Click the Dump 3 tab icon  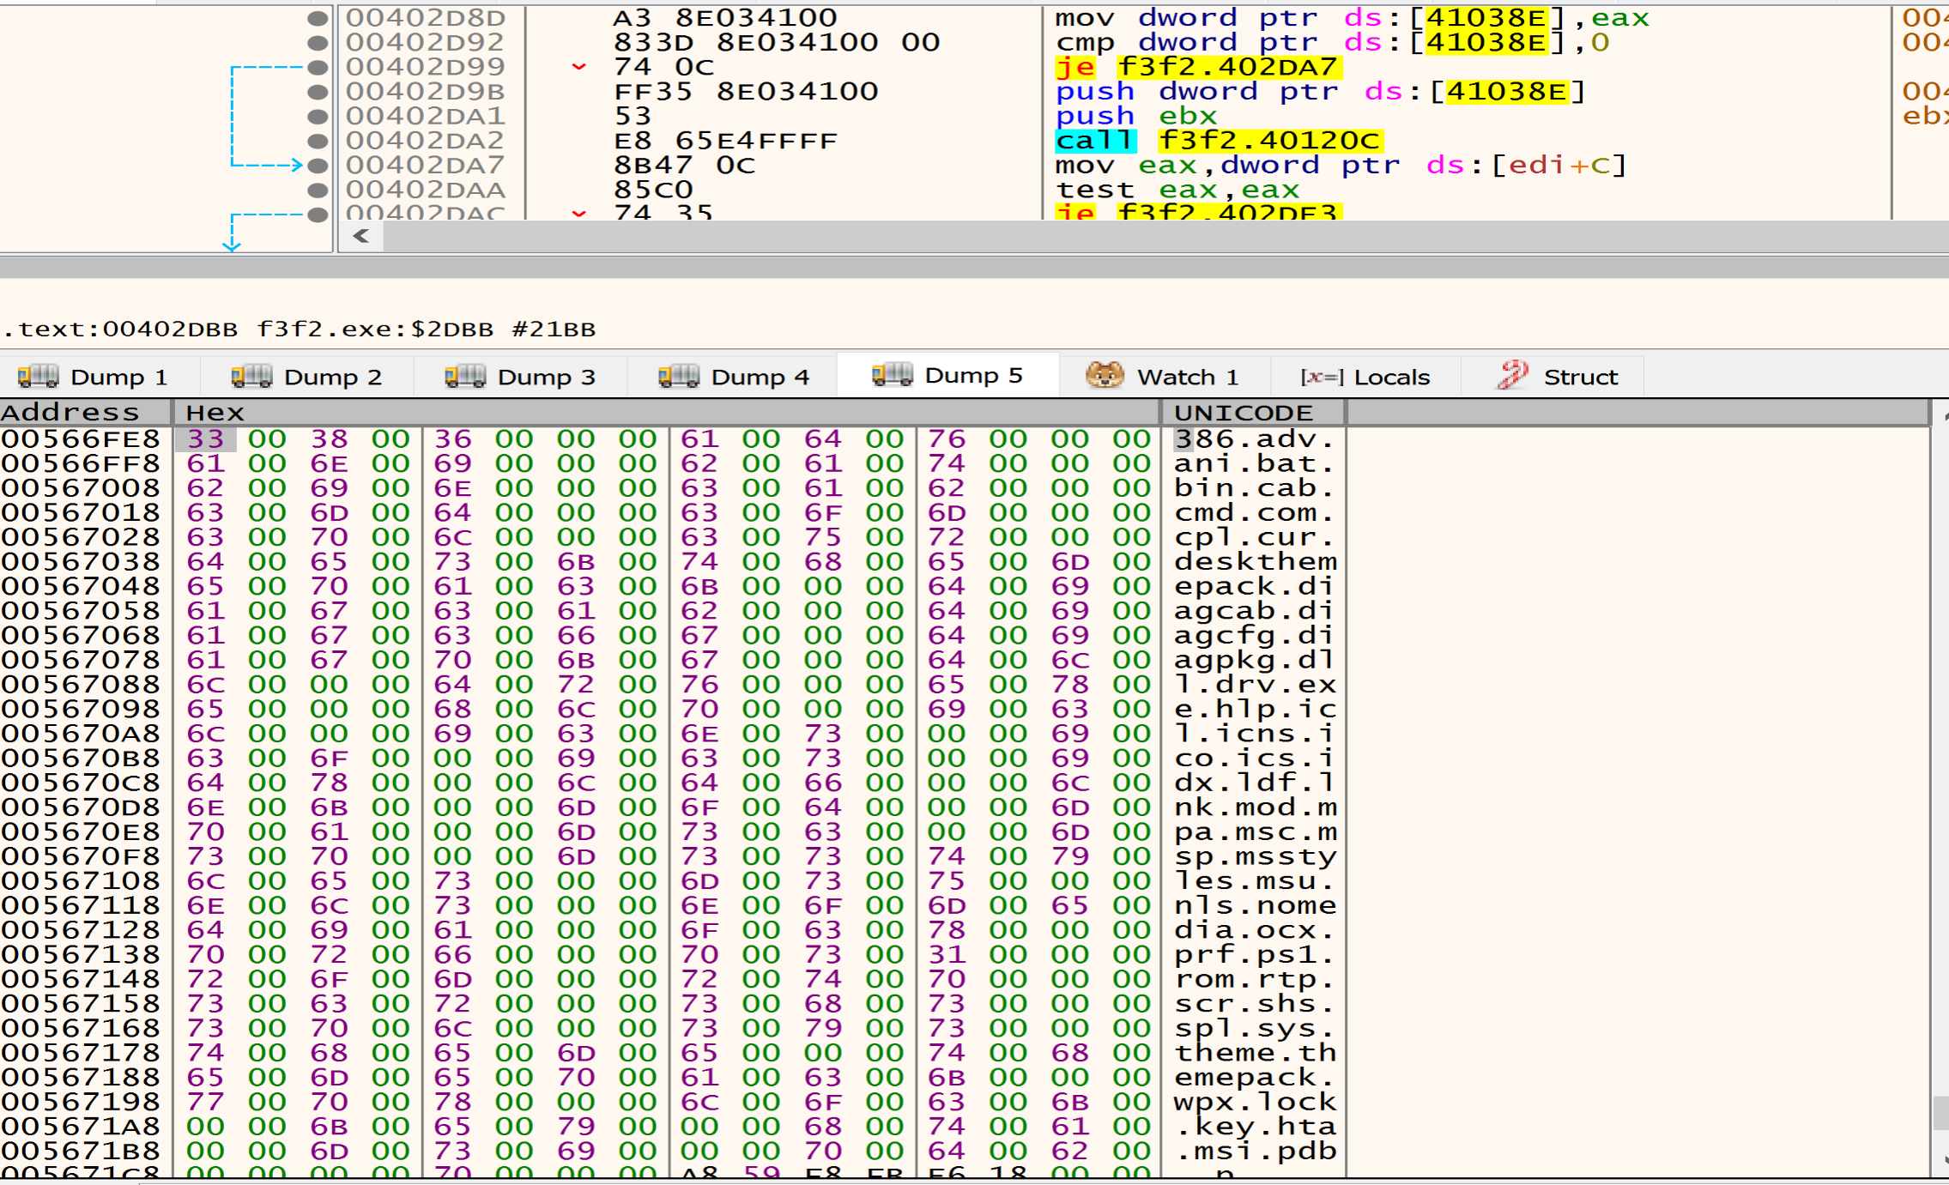[x=465, y=377]
